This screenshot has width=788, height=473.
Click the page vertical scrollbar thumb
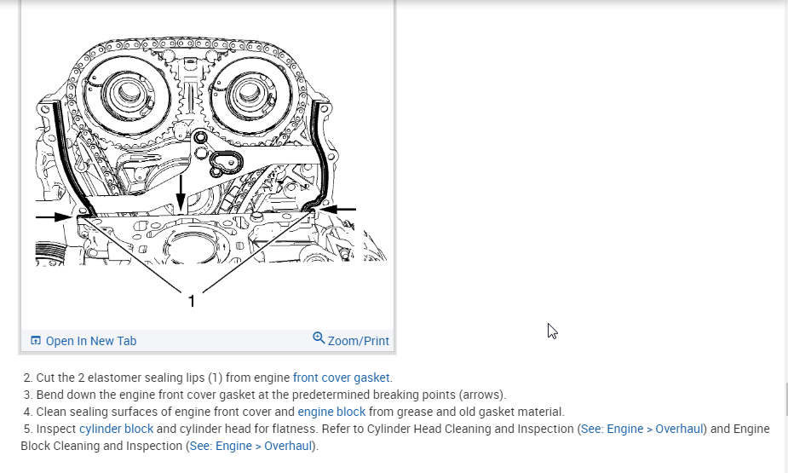[786, 399]
